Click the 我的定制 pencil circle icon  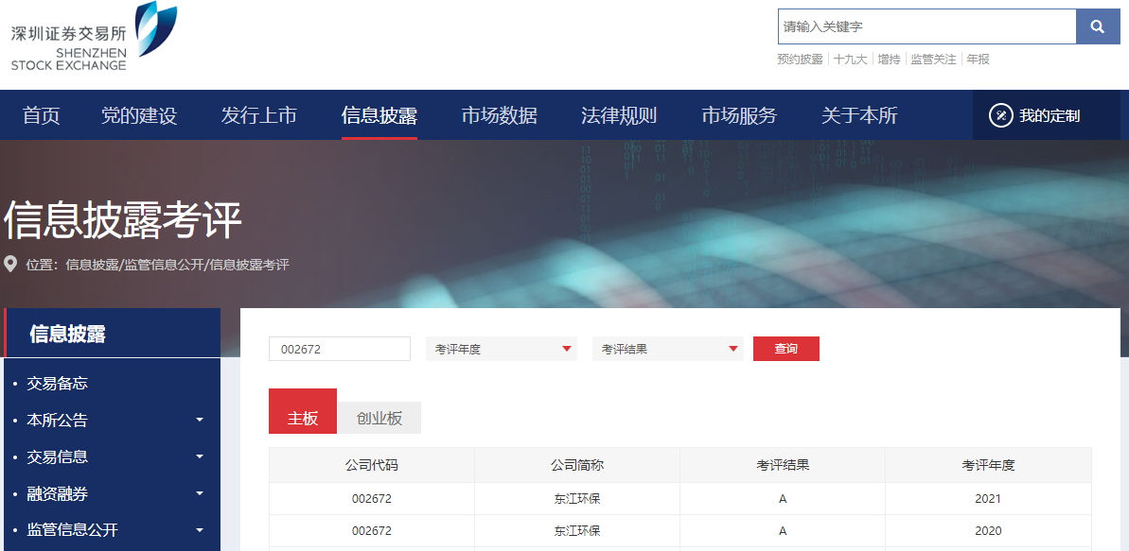coord(1001,115)
